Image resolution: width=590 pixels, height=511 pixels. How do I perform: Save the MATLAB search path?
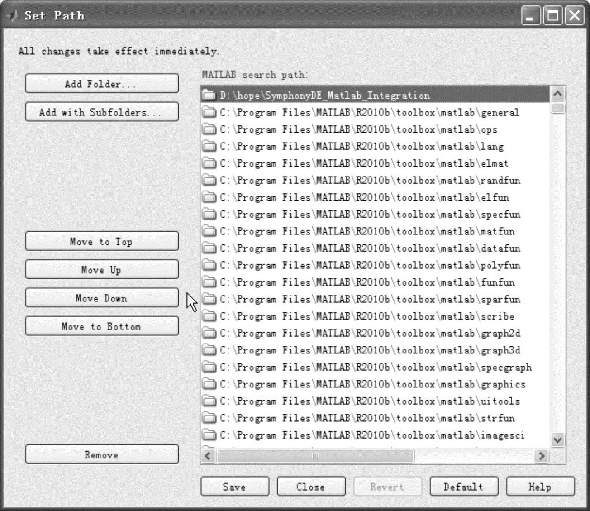tap(234, 487)
